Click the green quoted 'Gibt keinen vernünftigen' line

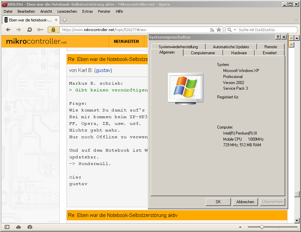click(108, 90)
